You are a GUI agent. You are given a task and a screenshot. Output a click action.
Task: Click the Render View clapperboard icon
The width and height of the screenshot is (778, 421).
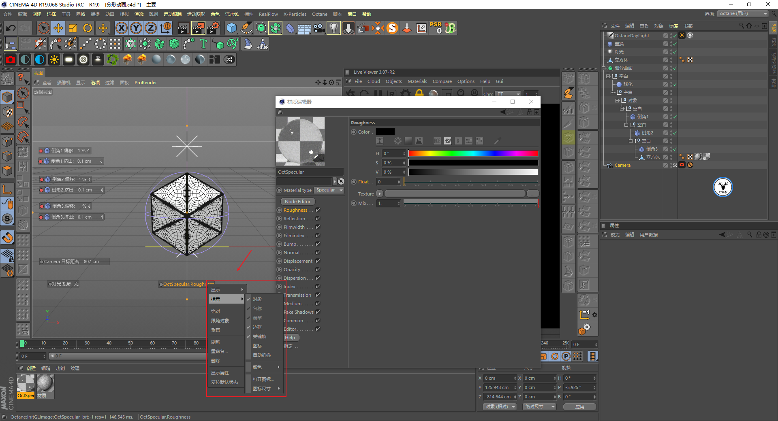183,28
